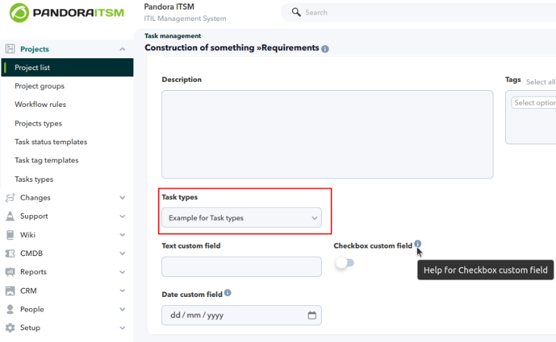
Task: Collapse the Projects menu chevron
Action: 122,49
